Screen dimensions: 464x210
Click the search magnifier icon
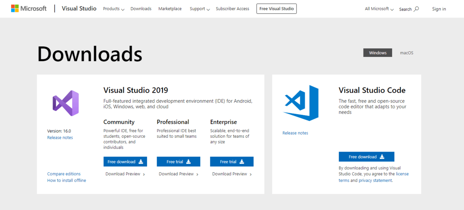[416, 9]
